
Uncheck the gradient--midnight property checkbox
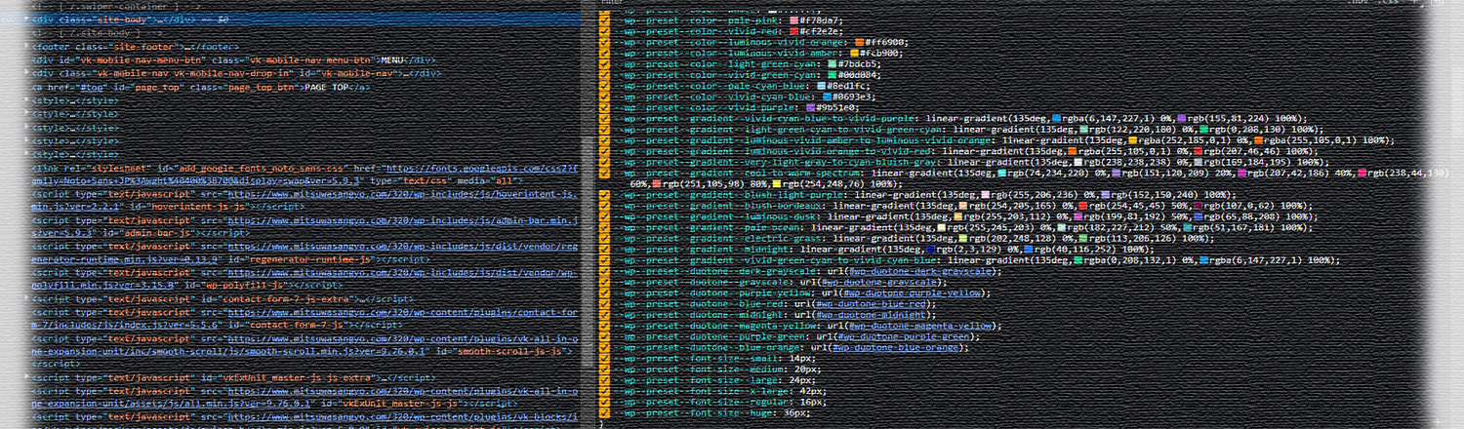[x=605, y=250]
